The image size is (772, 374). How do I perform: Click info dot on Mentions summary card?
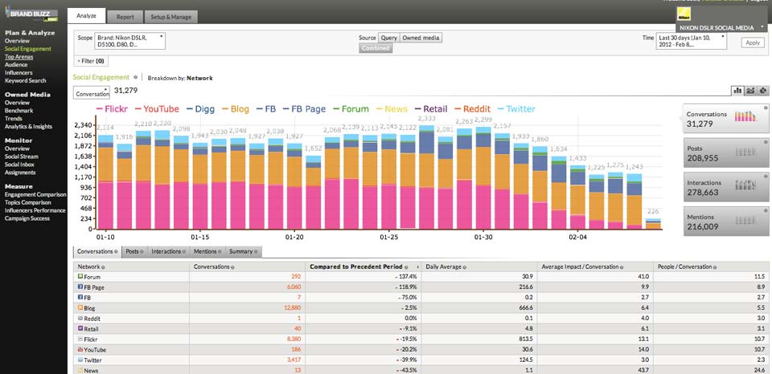click(766, 209)
